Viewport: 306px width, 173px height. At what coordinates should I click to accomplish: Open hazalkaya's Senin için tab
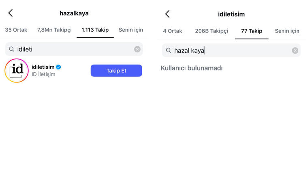click(131, 30)
